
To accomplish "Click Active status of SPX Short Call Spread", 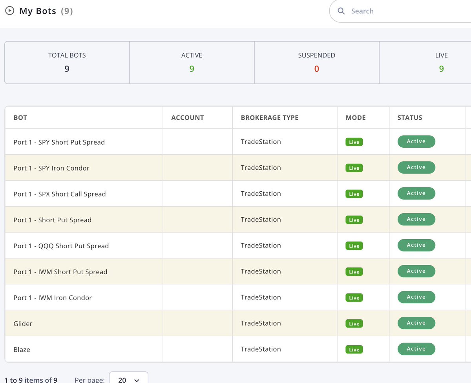I will click(416, 193).
